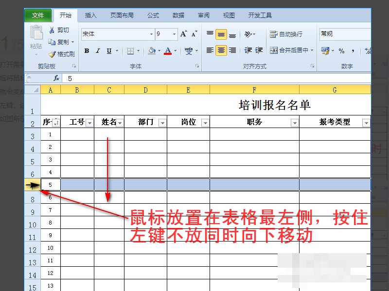Open 工号 column filter dropdown
The image size is (389, 291).
click(x=90, y=123)
